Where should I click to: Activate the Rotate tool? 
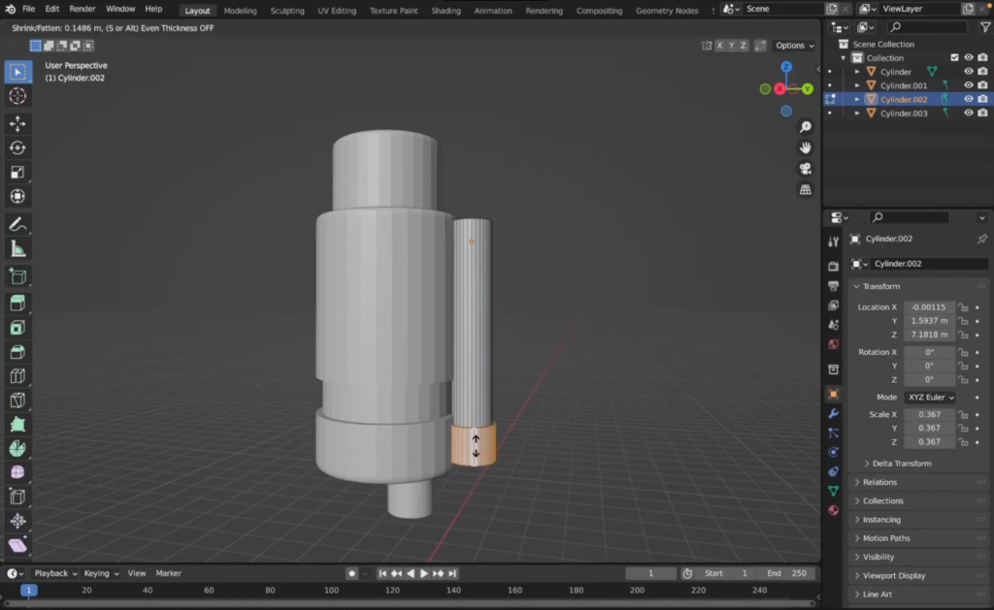pyautogui.click(x=17, y=147)
